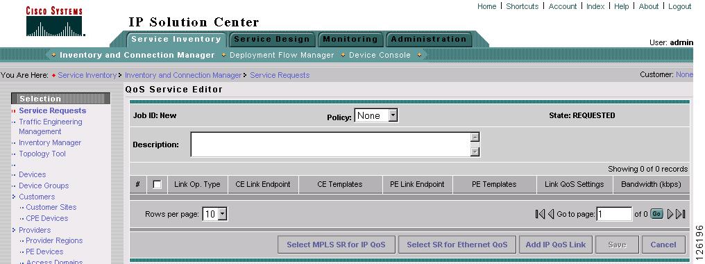Screen dimensions: 705x264
Task: Open the Account link
Action: (x=563, y=6)
